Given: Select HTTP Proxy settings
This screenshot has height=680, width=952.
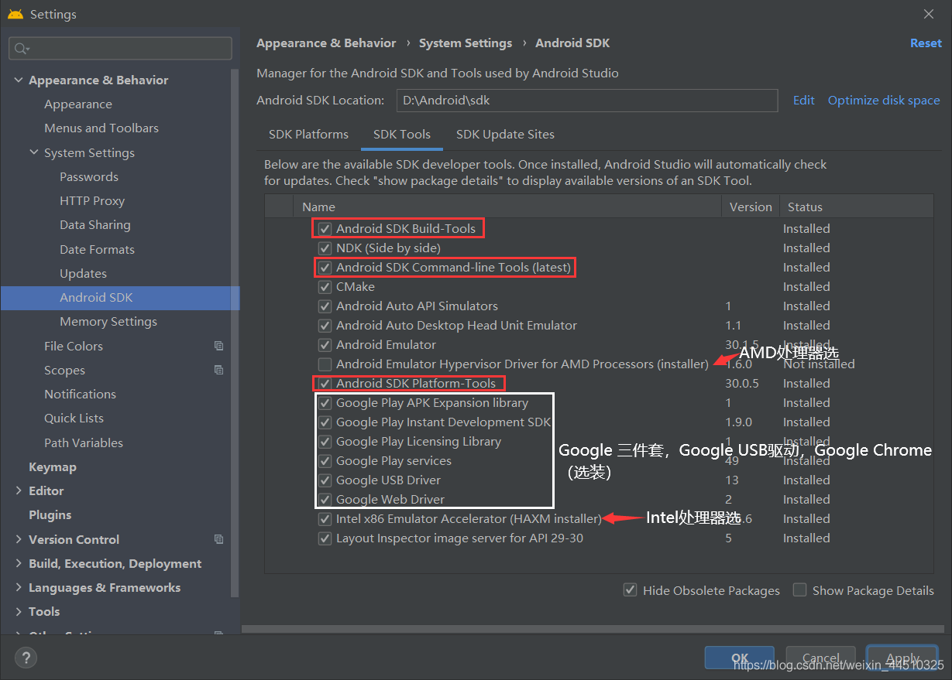Looking at the screenshot, I should [92, 201].
